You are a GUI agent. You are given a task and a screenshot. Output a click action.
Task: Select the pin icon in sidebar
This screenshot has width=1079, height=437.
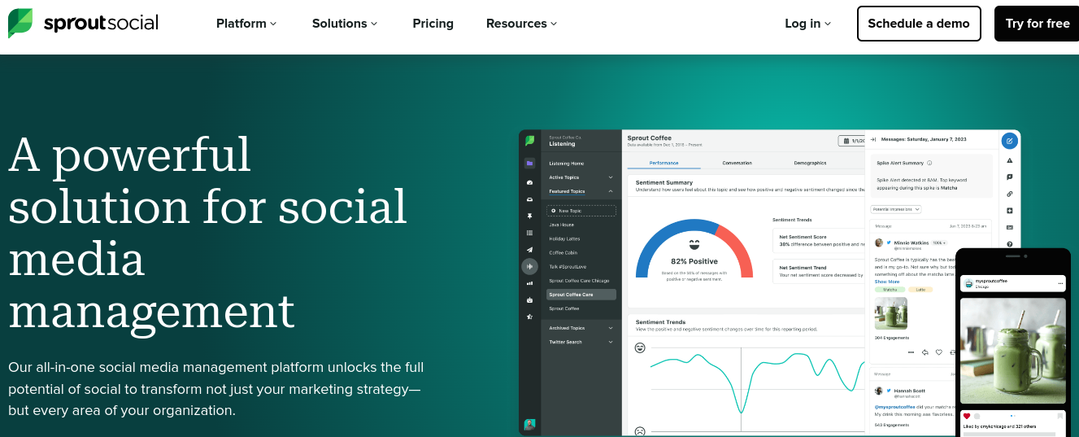[x=529, y=216]
